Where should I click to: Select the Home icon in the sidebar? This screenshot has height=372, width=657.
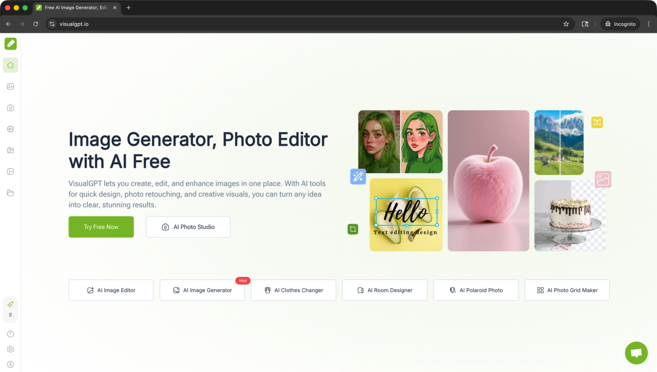[10, 65]
